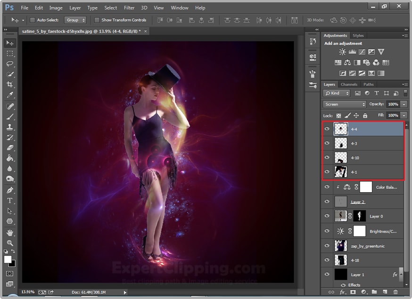Pick the Brush tool
The image size is (412, 299).
[10, 116]
